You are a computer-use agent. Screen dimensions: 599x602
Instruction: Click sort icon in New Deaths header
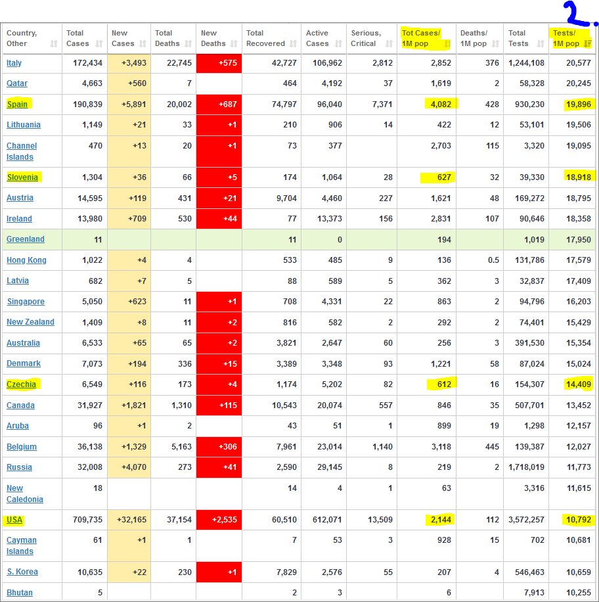click(x=232, y=44)
